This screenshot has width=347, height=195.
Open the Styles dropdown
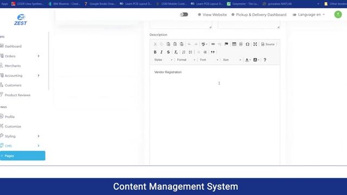[x=163, y=60]
